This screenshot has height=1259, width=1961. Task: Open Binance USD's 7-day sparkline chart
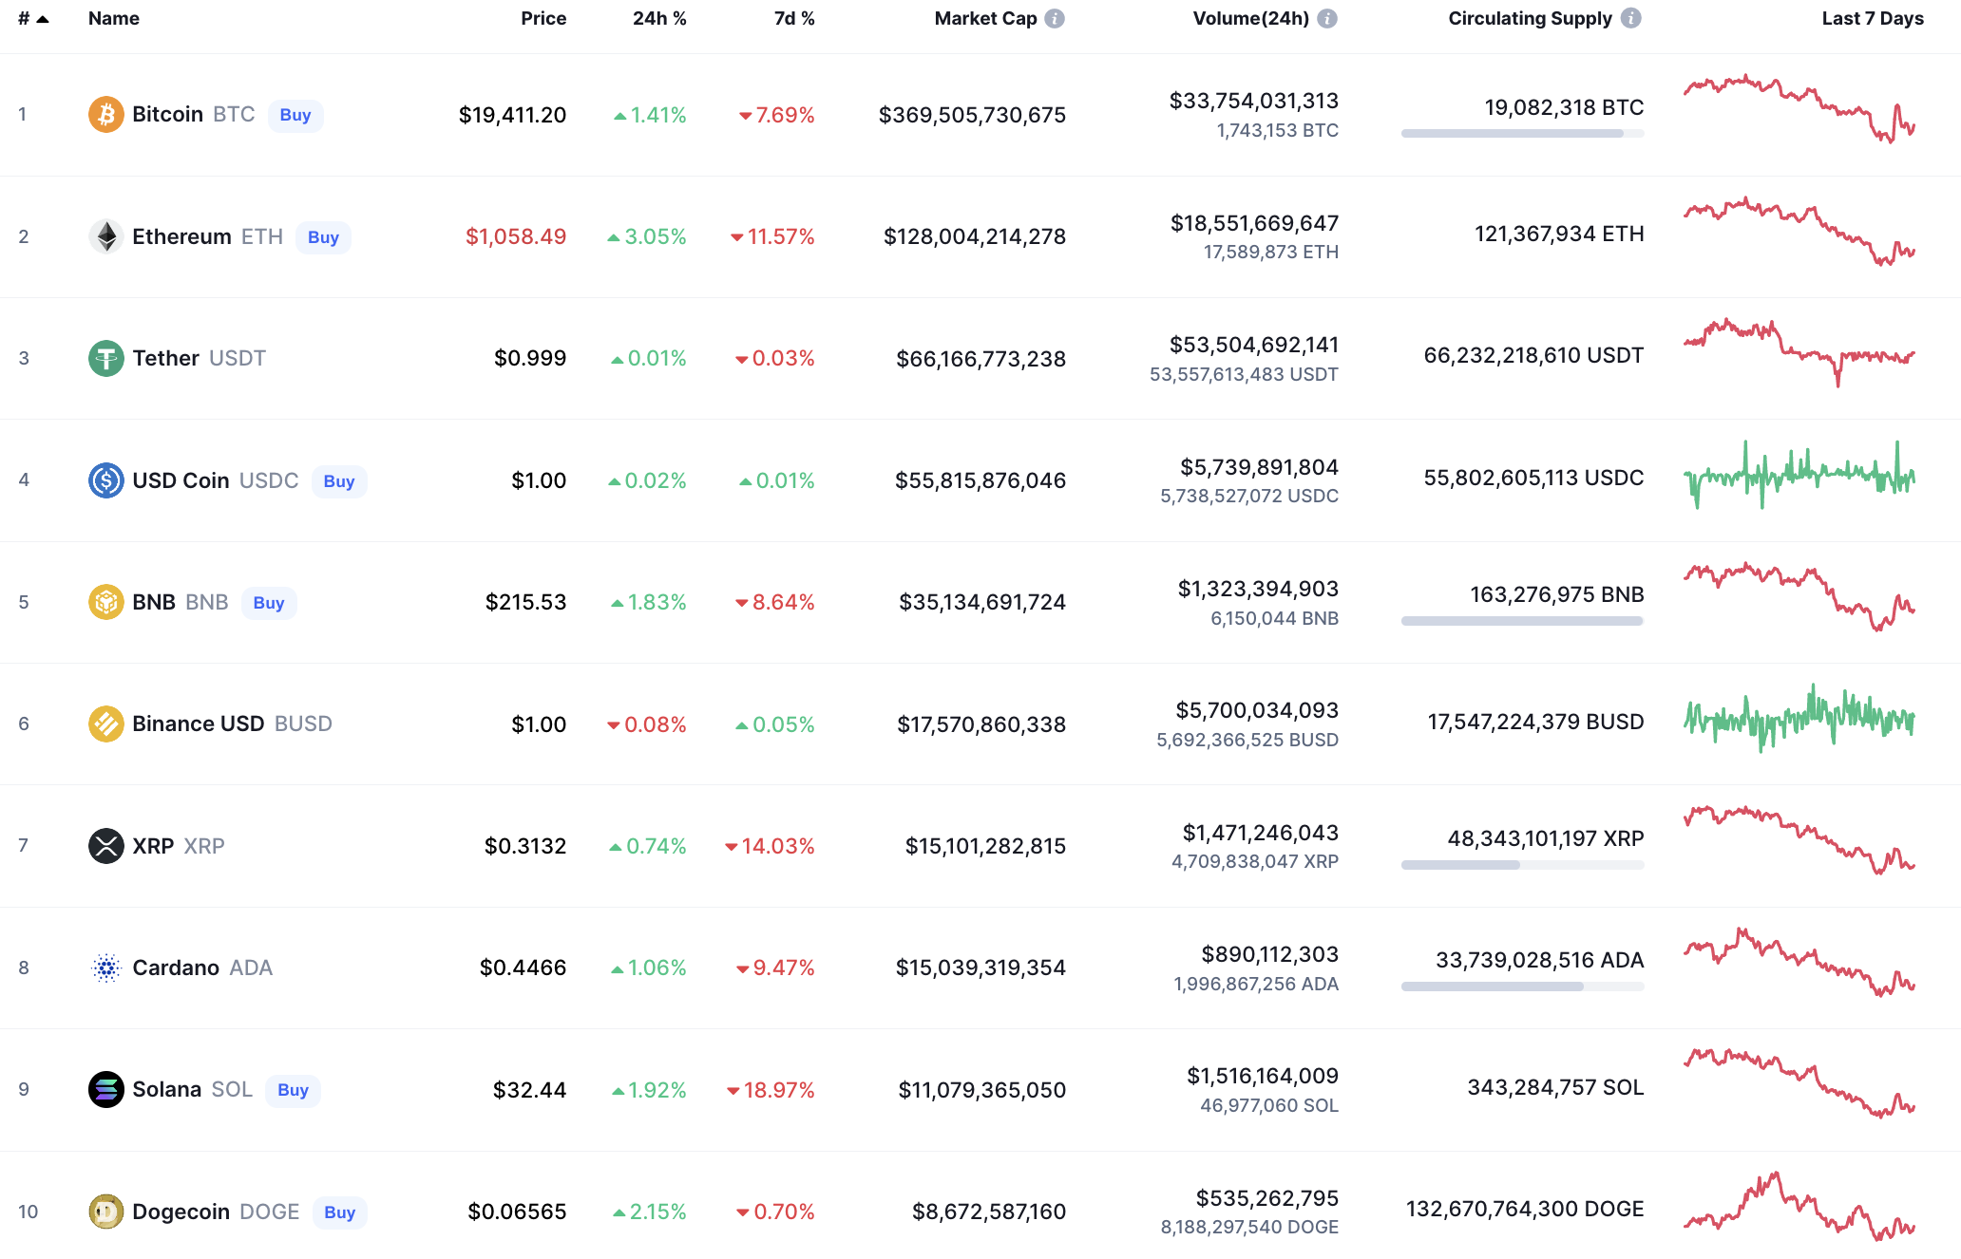[1799, 719]
